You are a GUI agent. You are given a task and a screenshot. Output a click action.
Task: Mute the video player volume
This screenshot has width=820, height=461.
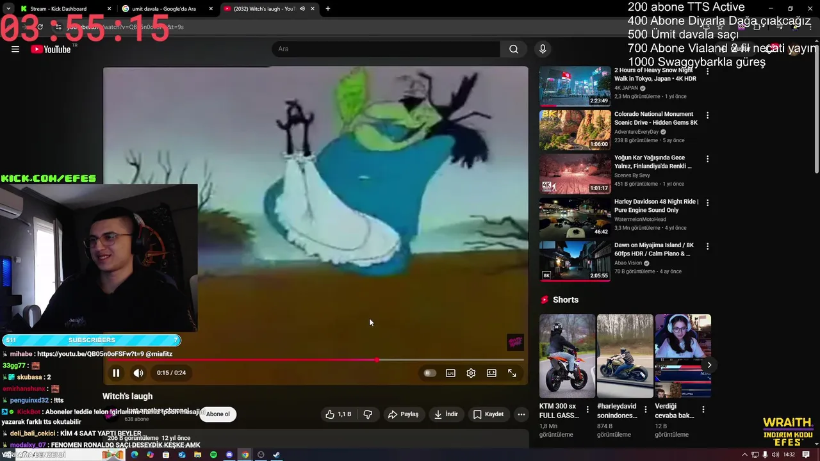pos(138,373)
